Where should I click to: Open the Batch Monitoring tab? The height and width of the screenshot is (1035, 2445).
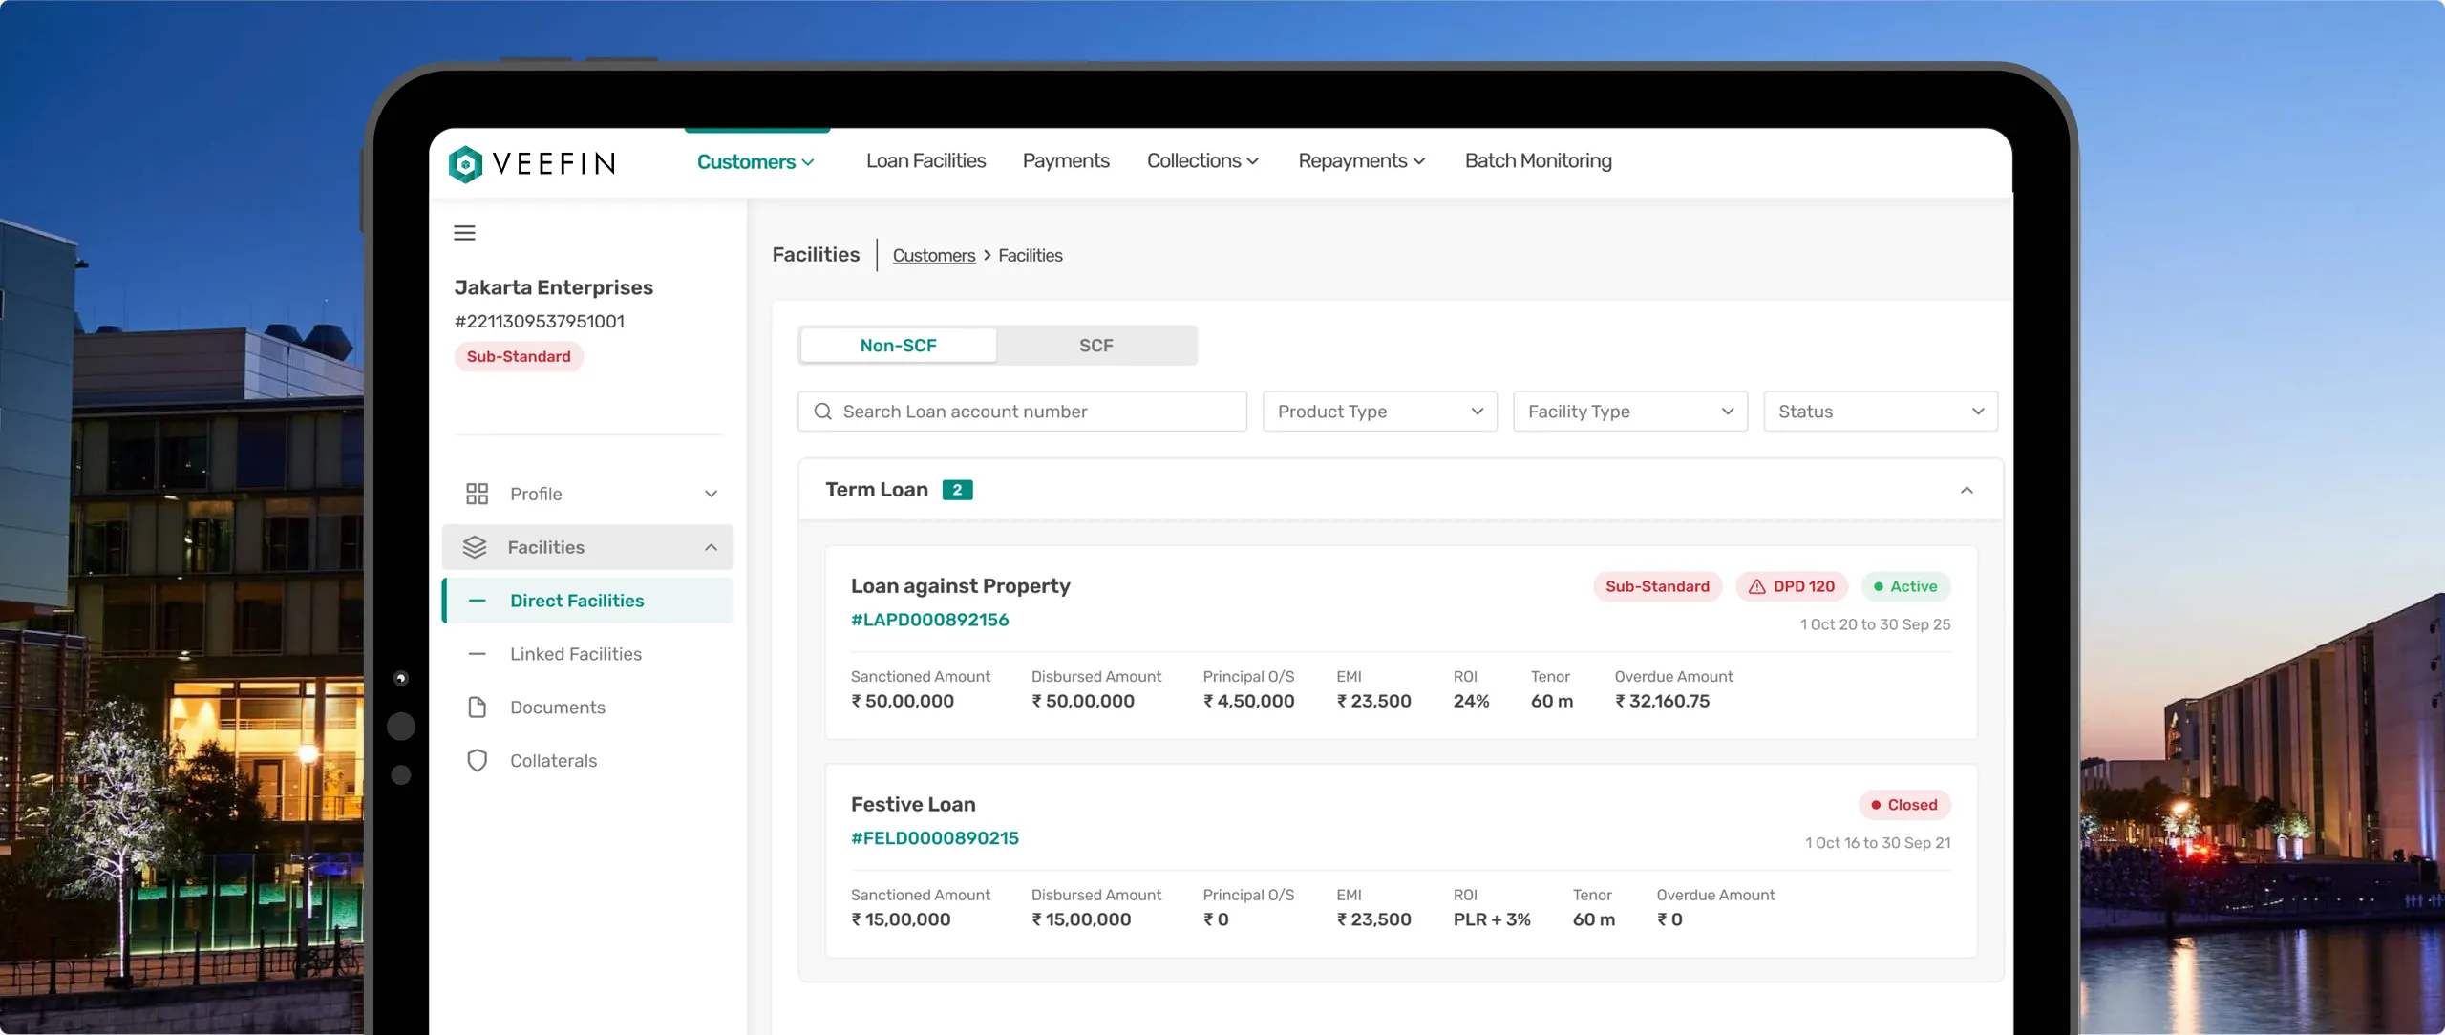click(x=1538, y=161)
